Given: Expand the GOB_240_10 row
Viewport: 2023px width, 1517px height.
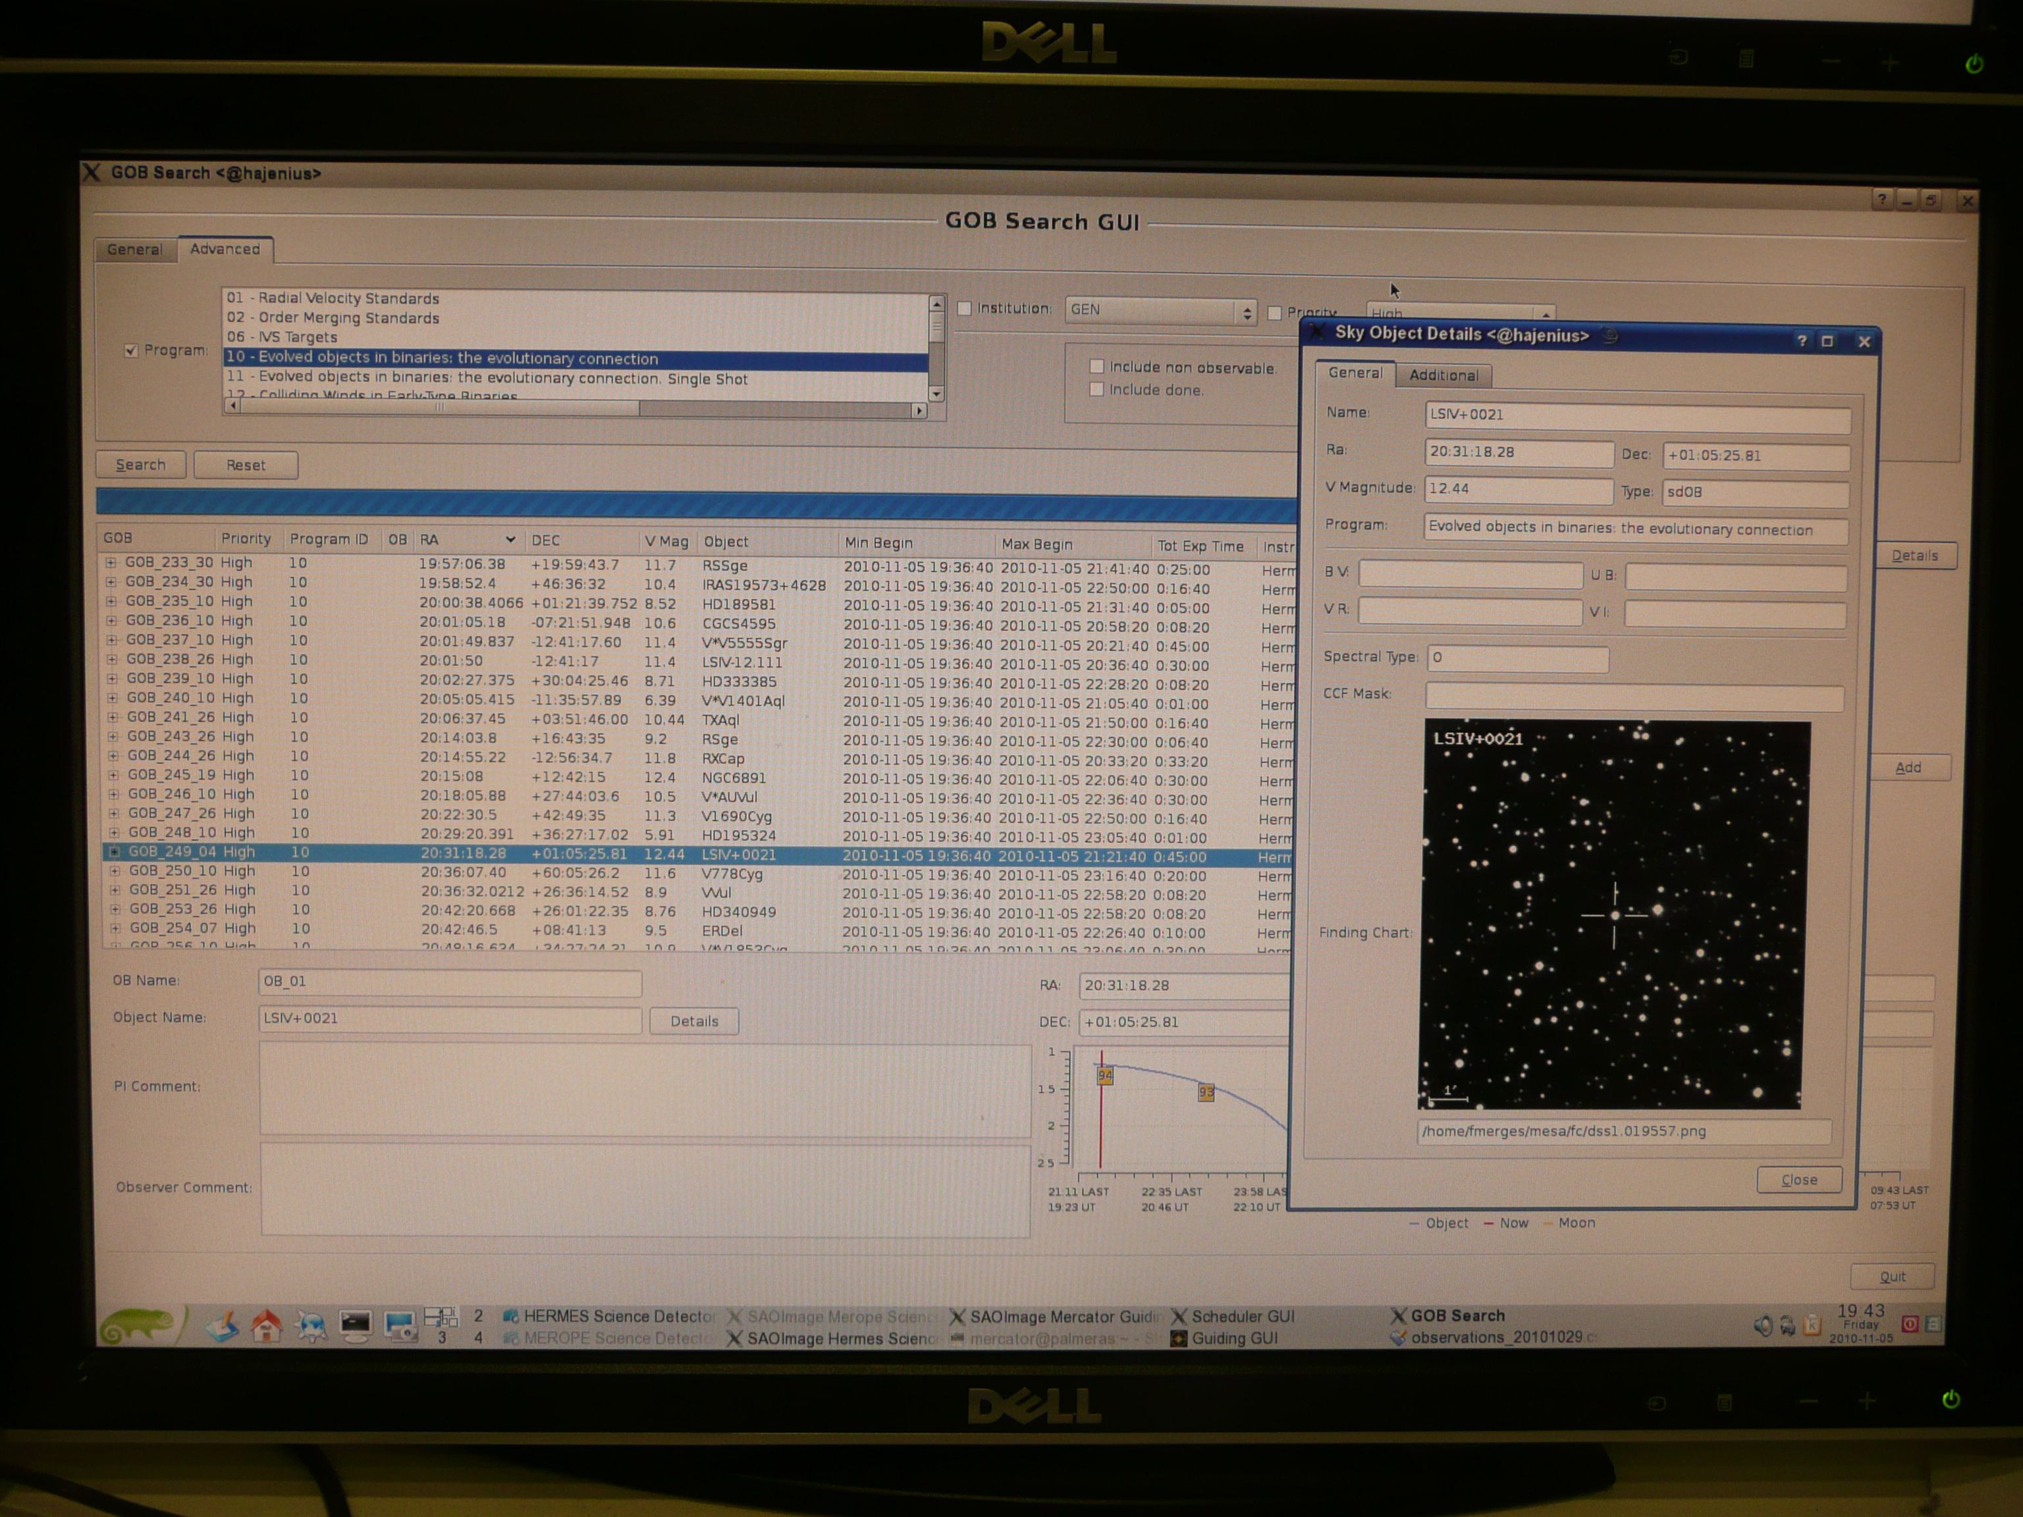Looking at the screenshot, I should 111,698.
